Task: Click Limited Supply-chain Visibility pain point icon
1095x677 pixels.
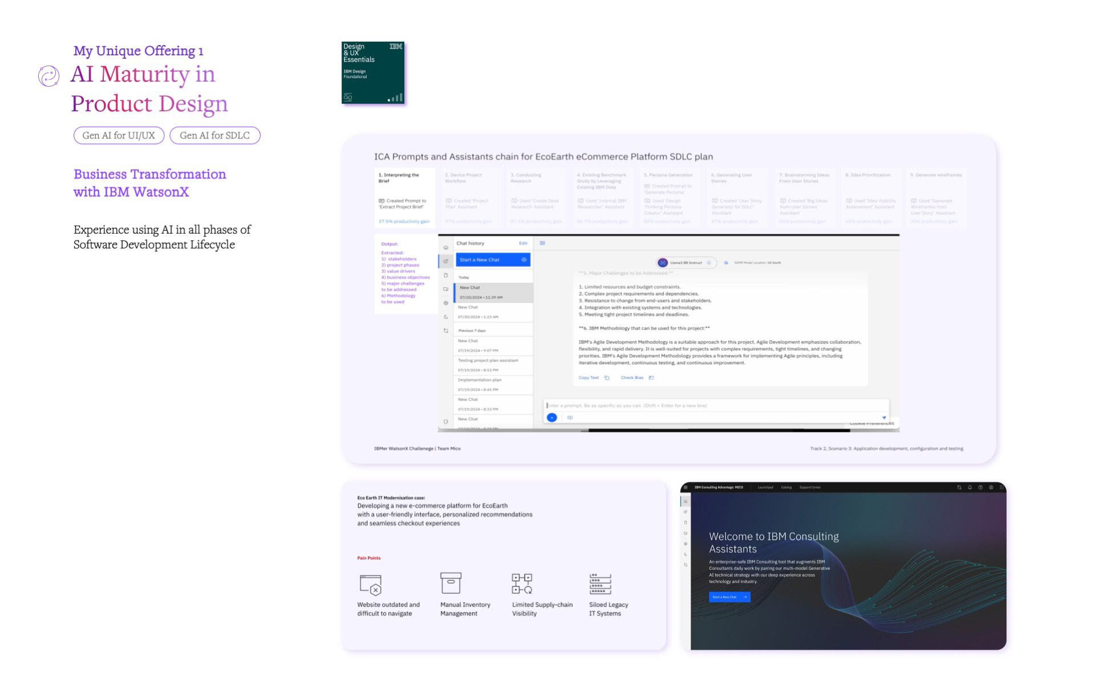Action: pyautogui.click(x=522, y=584)
